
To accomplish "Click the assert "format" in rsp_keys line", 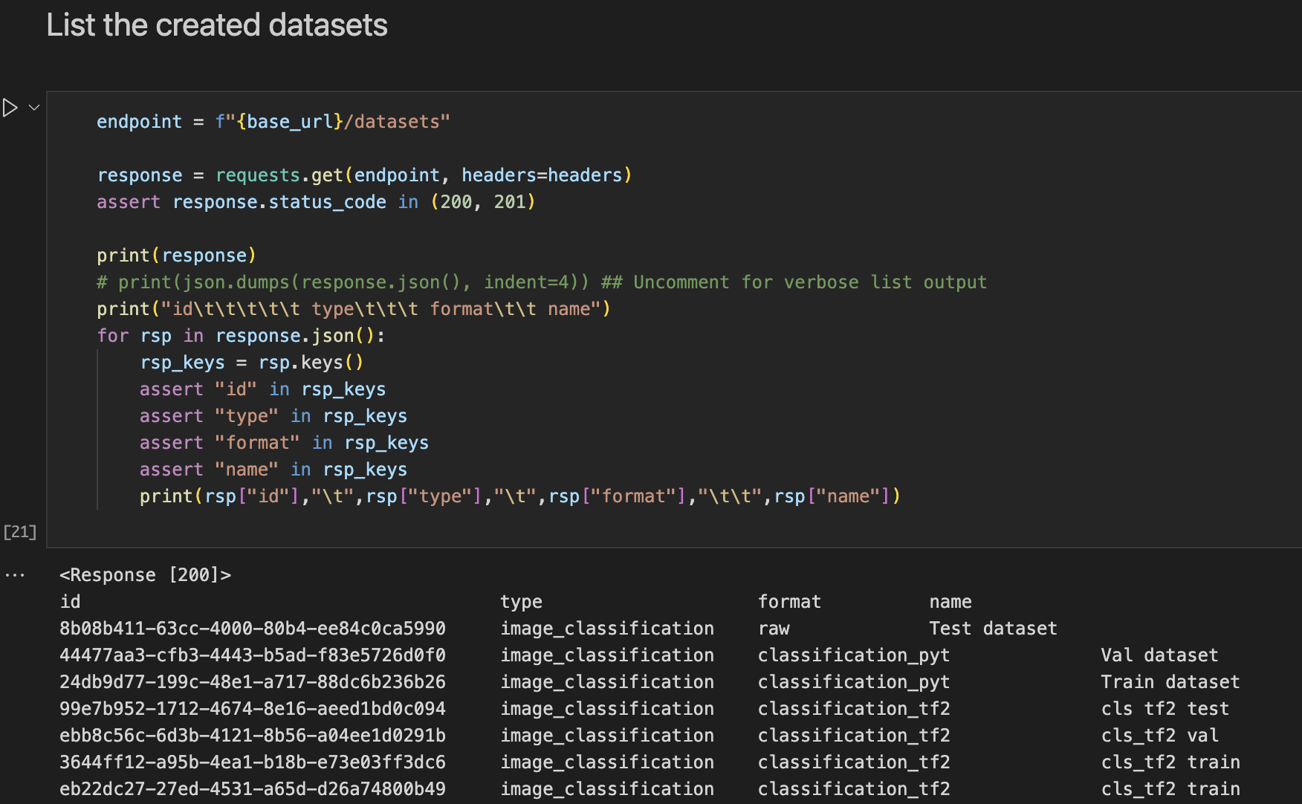I will click(x=285, y=443).
